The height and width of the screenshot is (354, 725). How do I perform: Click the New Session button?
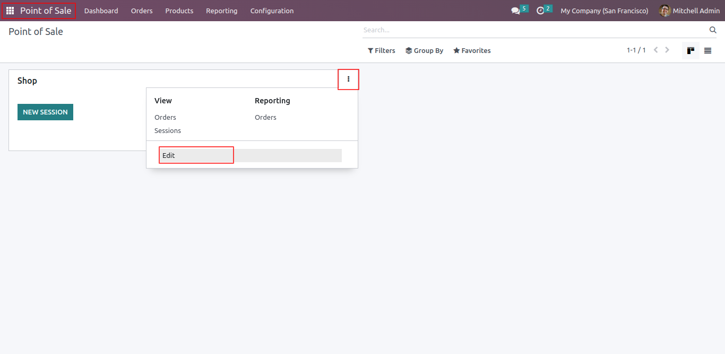coord(45,112)
